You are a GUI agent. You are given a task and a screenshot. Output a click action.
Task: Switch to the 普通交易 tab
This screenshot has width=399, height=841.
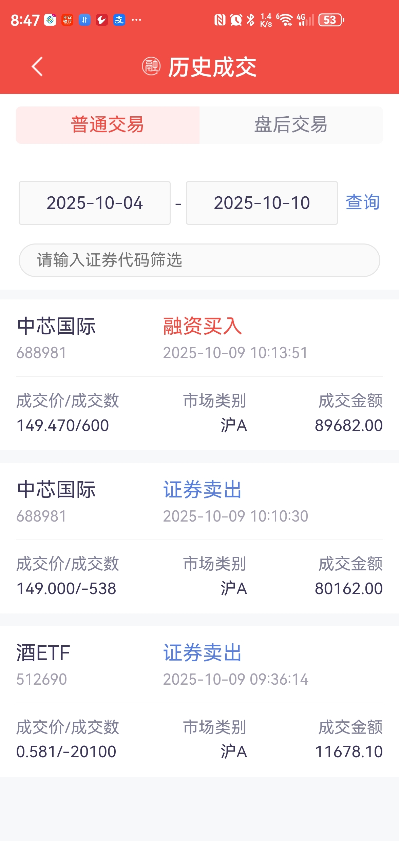tap(108, 125)
